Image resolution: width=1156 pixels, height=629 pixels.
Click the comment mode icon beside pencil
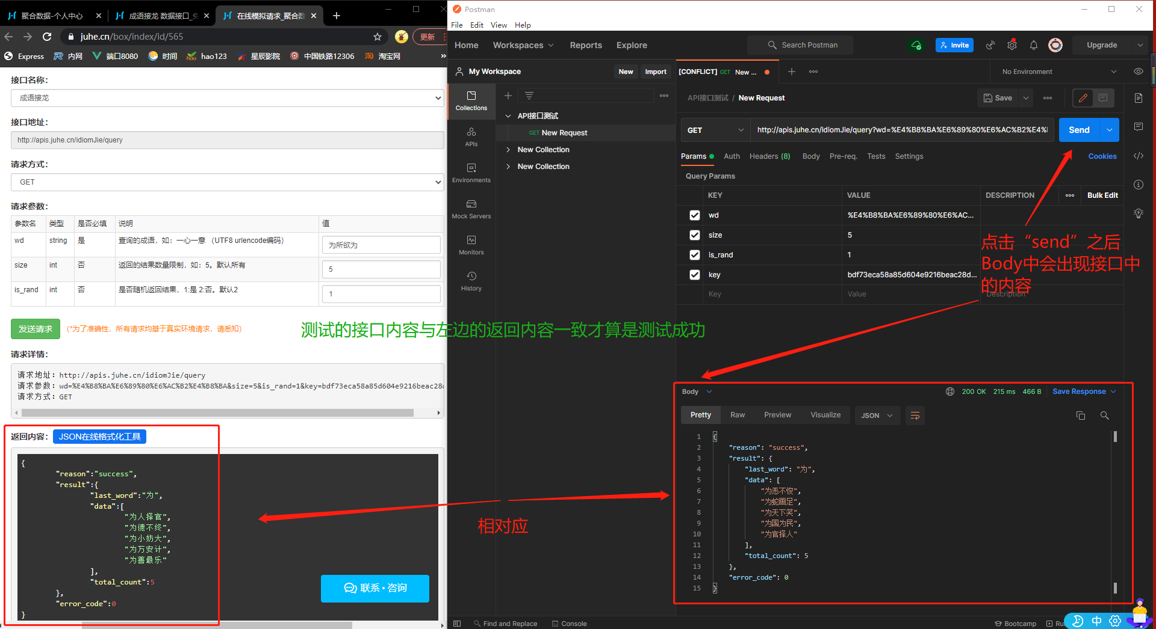point(1103,98)
